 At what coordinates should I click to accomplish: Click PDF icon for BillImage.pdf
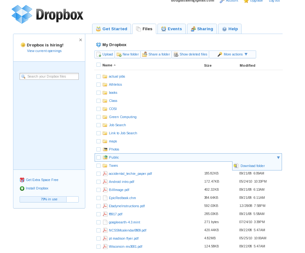105,190
